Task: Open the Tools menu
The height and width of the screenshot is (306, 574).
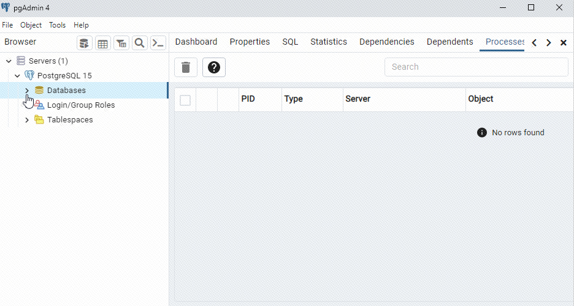Action: (58, 25)
